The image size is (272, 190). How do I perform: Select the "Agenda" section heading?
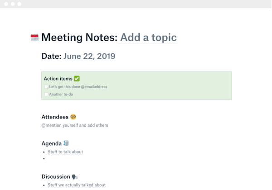tap(51, 143)
